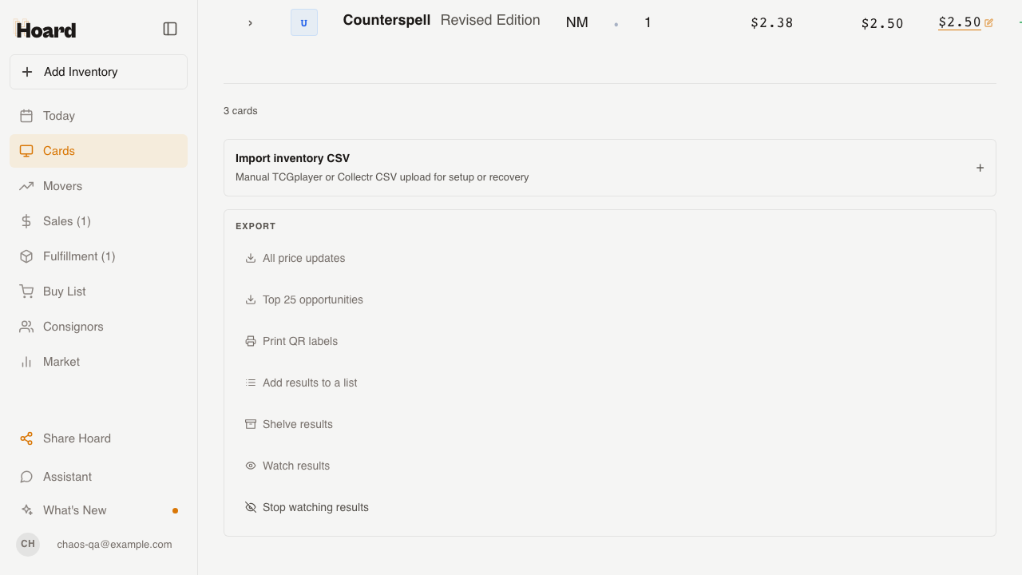This screenshot has height=575, width=1022.
Task: Open the Market page
Action: tap(98, 362)
